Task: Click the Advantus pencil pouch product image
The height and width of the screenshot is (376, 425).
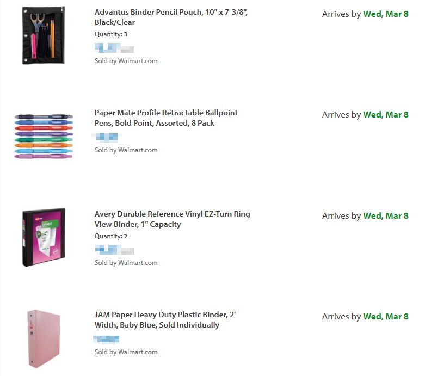Action: 44,35
